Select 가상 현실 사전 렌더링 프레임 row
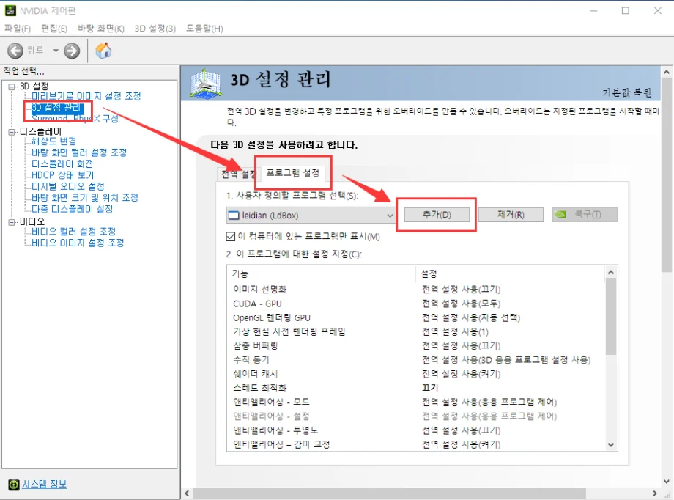Viewport: 674px width, 500px height. pos(415,331)
